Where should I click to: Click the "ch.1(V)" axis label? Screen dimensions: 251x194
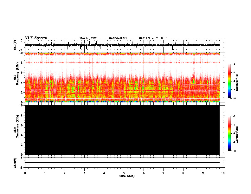(x=15, y=45)
